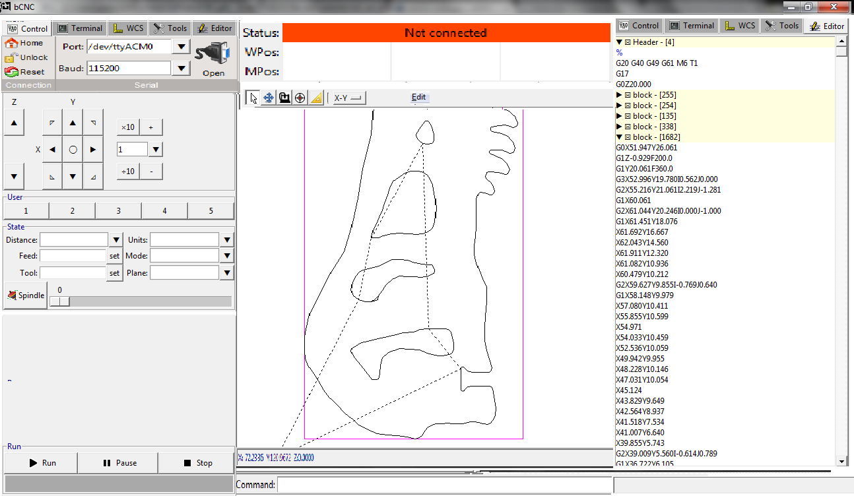The image size is (854, 496).
Task: Jog diagonally up-left with the corner arrow
Action: [x=52, y=123]
